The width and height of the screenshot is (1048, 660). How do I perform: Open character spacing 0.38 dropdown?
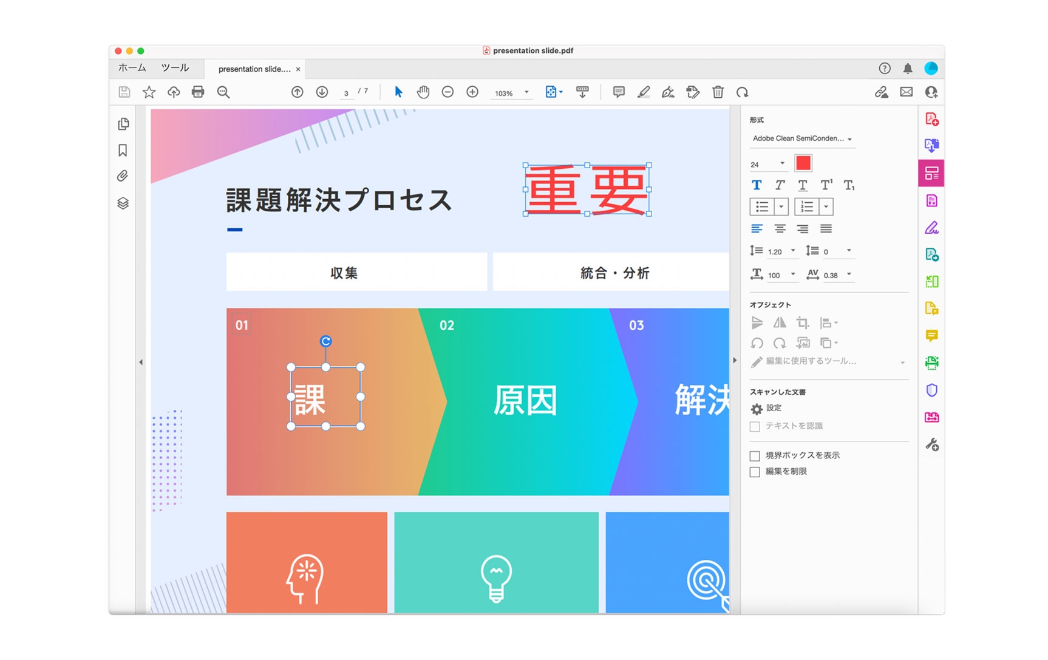[849, 274]
